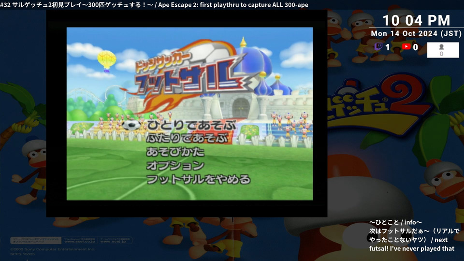
Task: Click www.scei.co.jp link
Action: pos(80,242)
